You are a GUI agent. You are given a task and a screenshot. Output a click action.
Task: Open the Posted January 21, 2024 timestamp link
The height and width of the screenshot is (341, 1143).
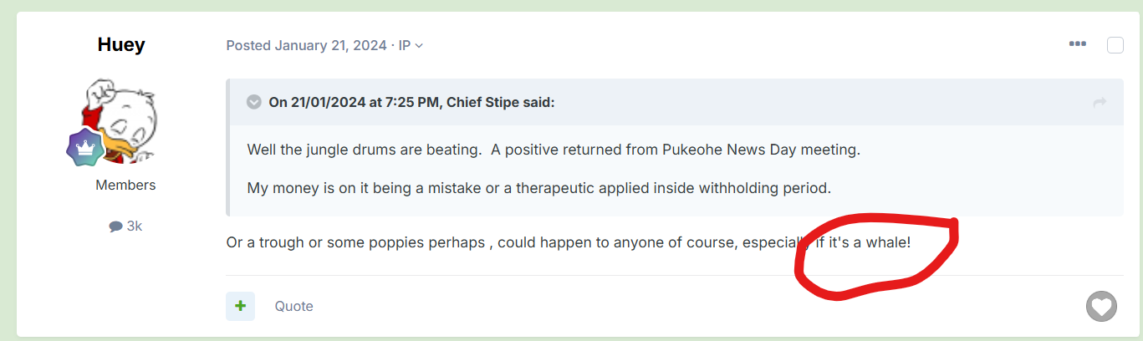pos(307,45)
